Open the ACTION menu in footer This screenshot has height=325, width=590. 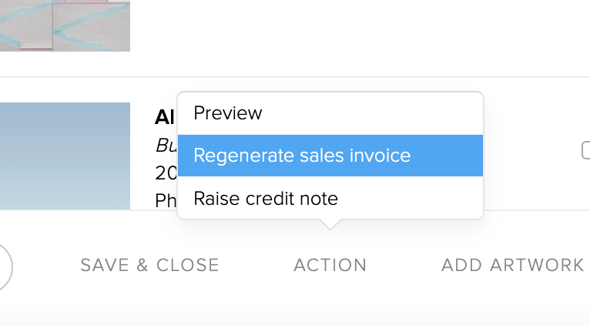tap(330, 265)
